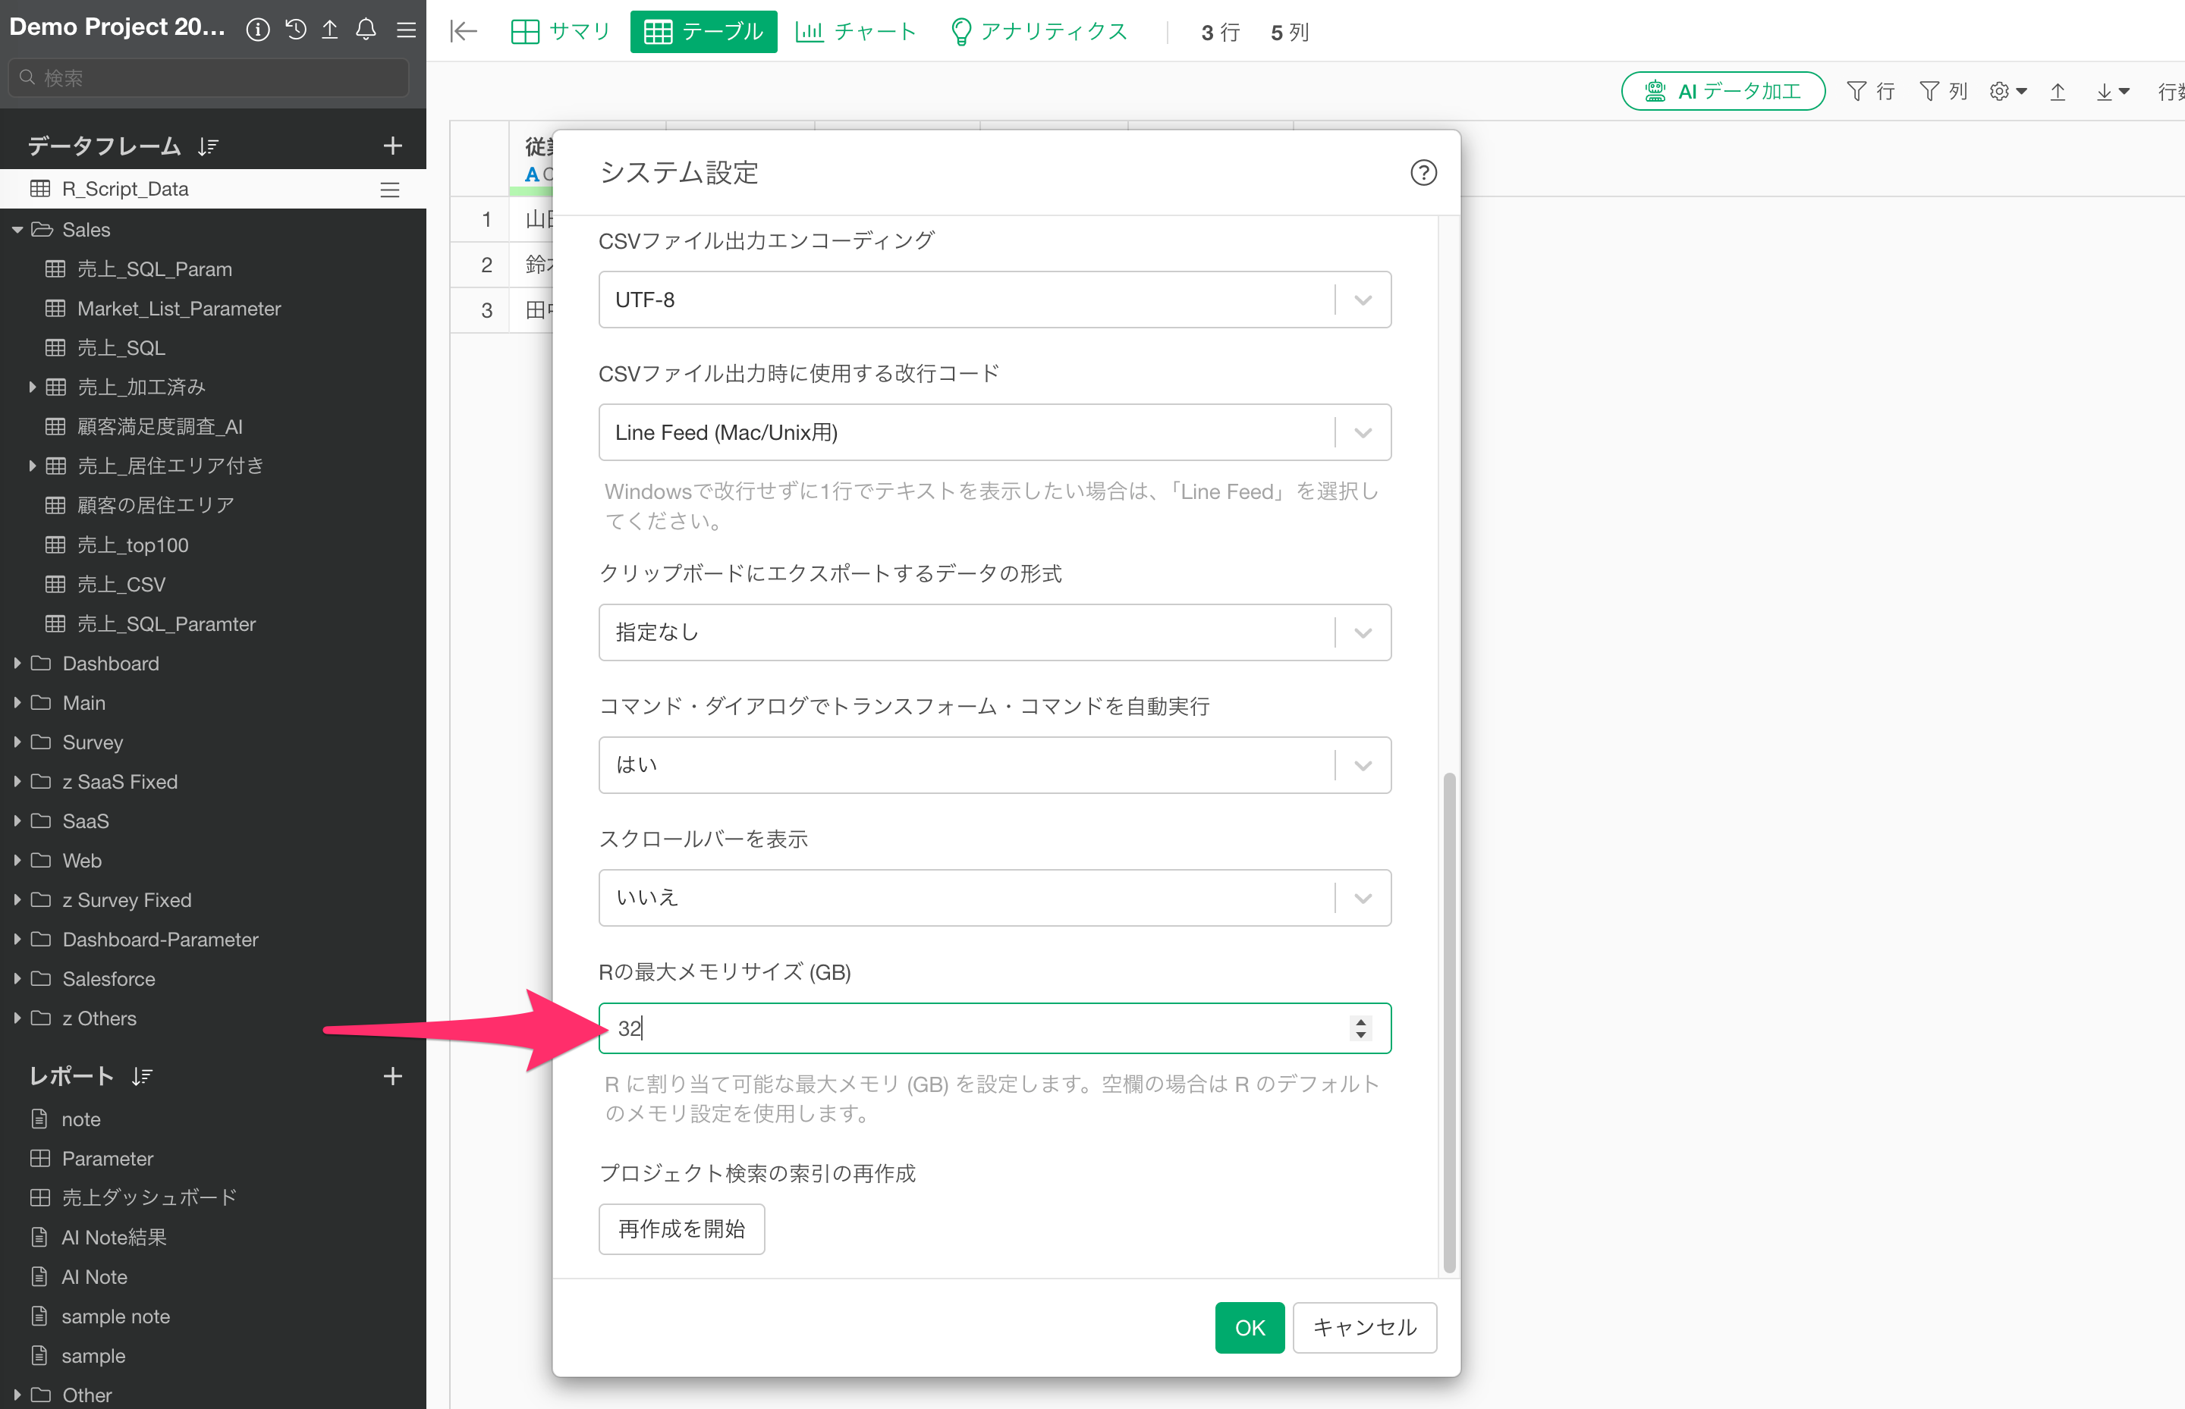Open auto-run transform command はい dropdown
The image size is (2185, 1409).
pos(994,765)
